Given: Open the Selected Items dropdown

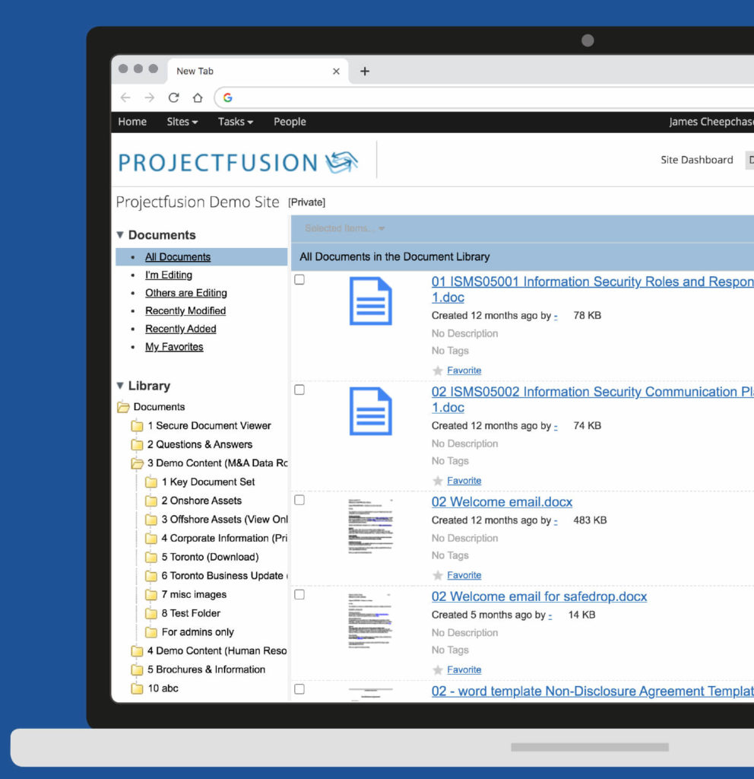Looking at the screenshot, I should (x=344, y=228).
